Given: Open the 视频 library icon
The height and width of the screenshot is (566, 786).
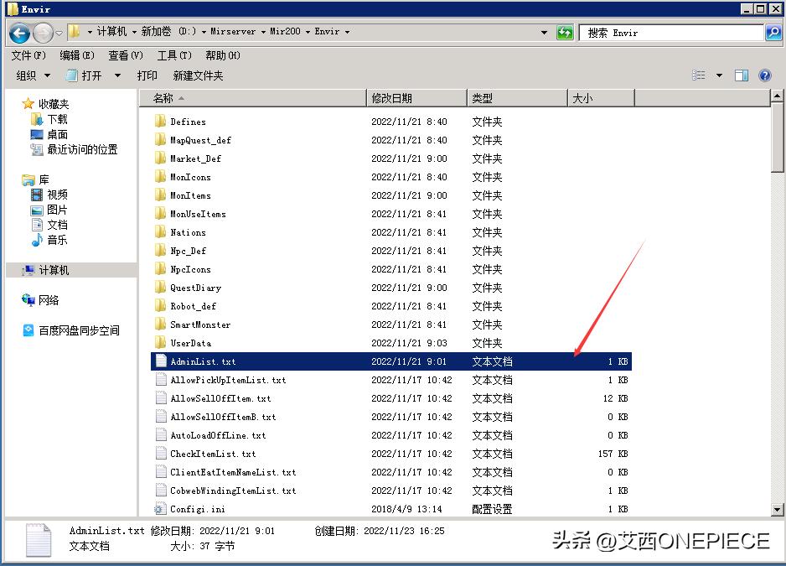Looking at the screenshot, I should [37, 195].
